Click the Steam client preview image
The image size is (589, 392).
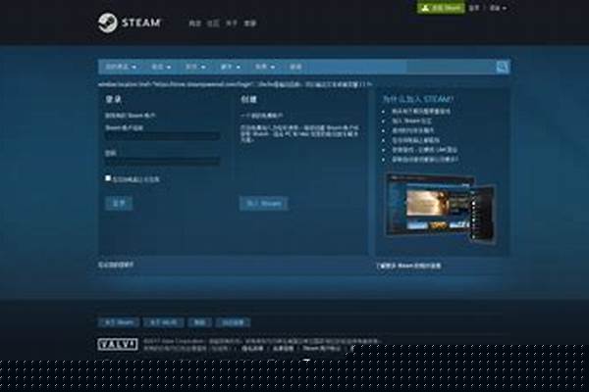coord(441,207)
